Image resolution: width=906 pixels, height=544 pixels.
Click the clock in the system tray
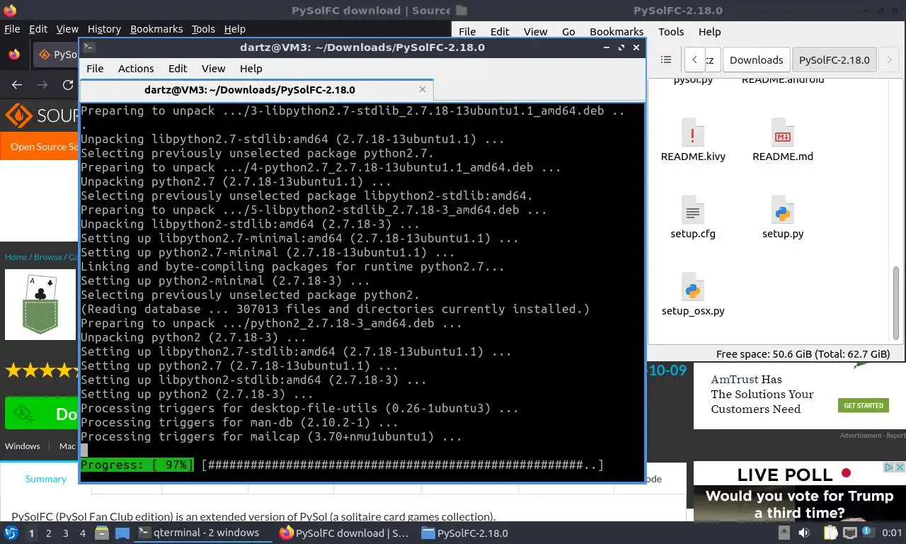pos(892,533)
